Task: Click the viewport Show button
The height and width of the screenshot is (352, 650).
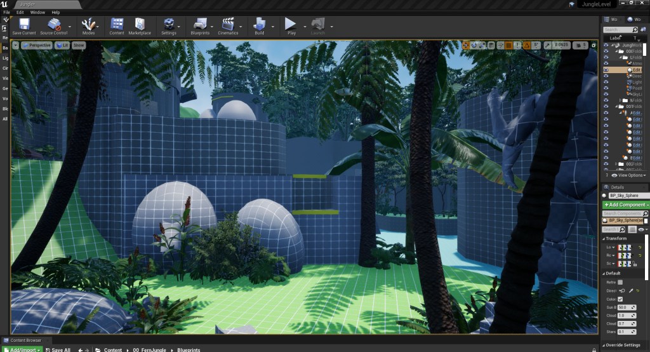Action: pos(79,45)
